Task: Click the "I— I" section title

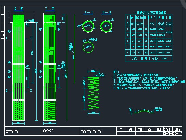Action: coord(89,12)
